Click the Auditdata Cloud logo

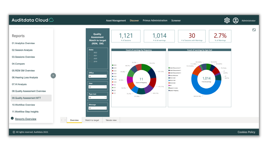(32, 20)
